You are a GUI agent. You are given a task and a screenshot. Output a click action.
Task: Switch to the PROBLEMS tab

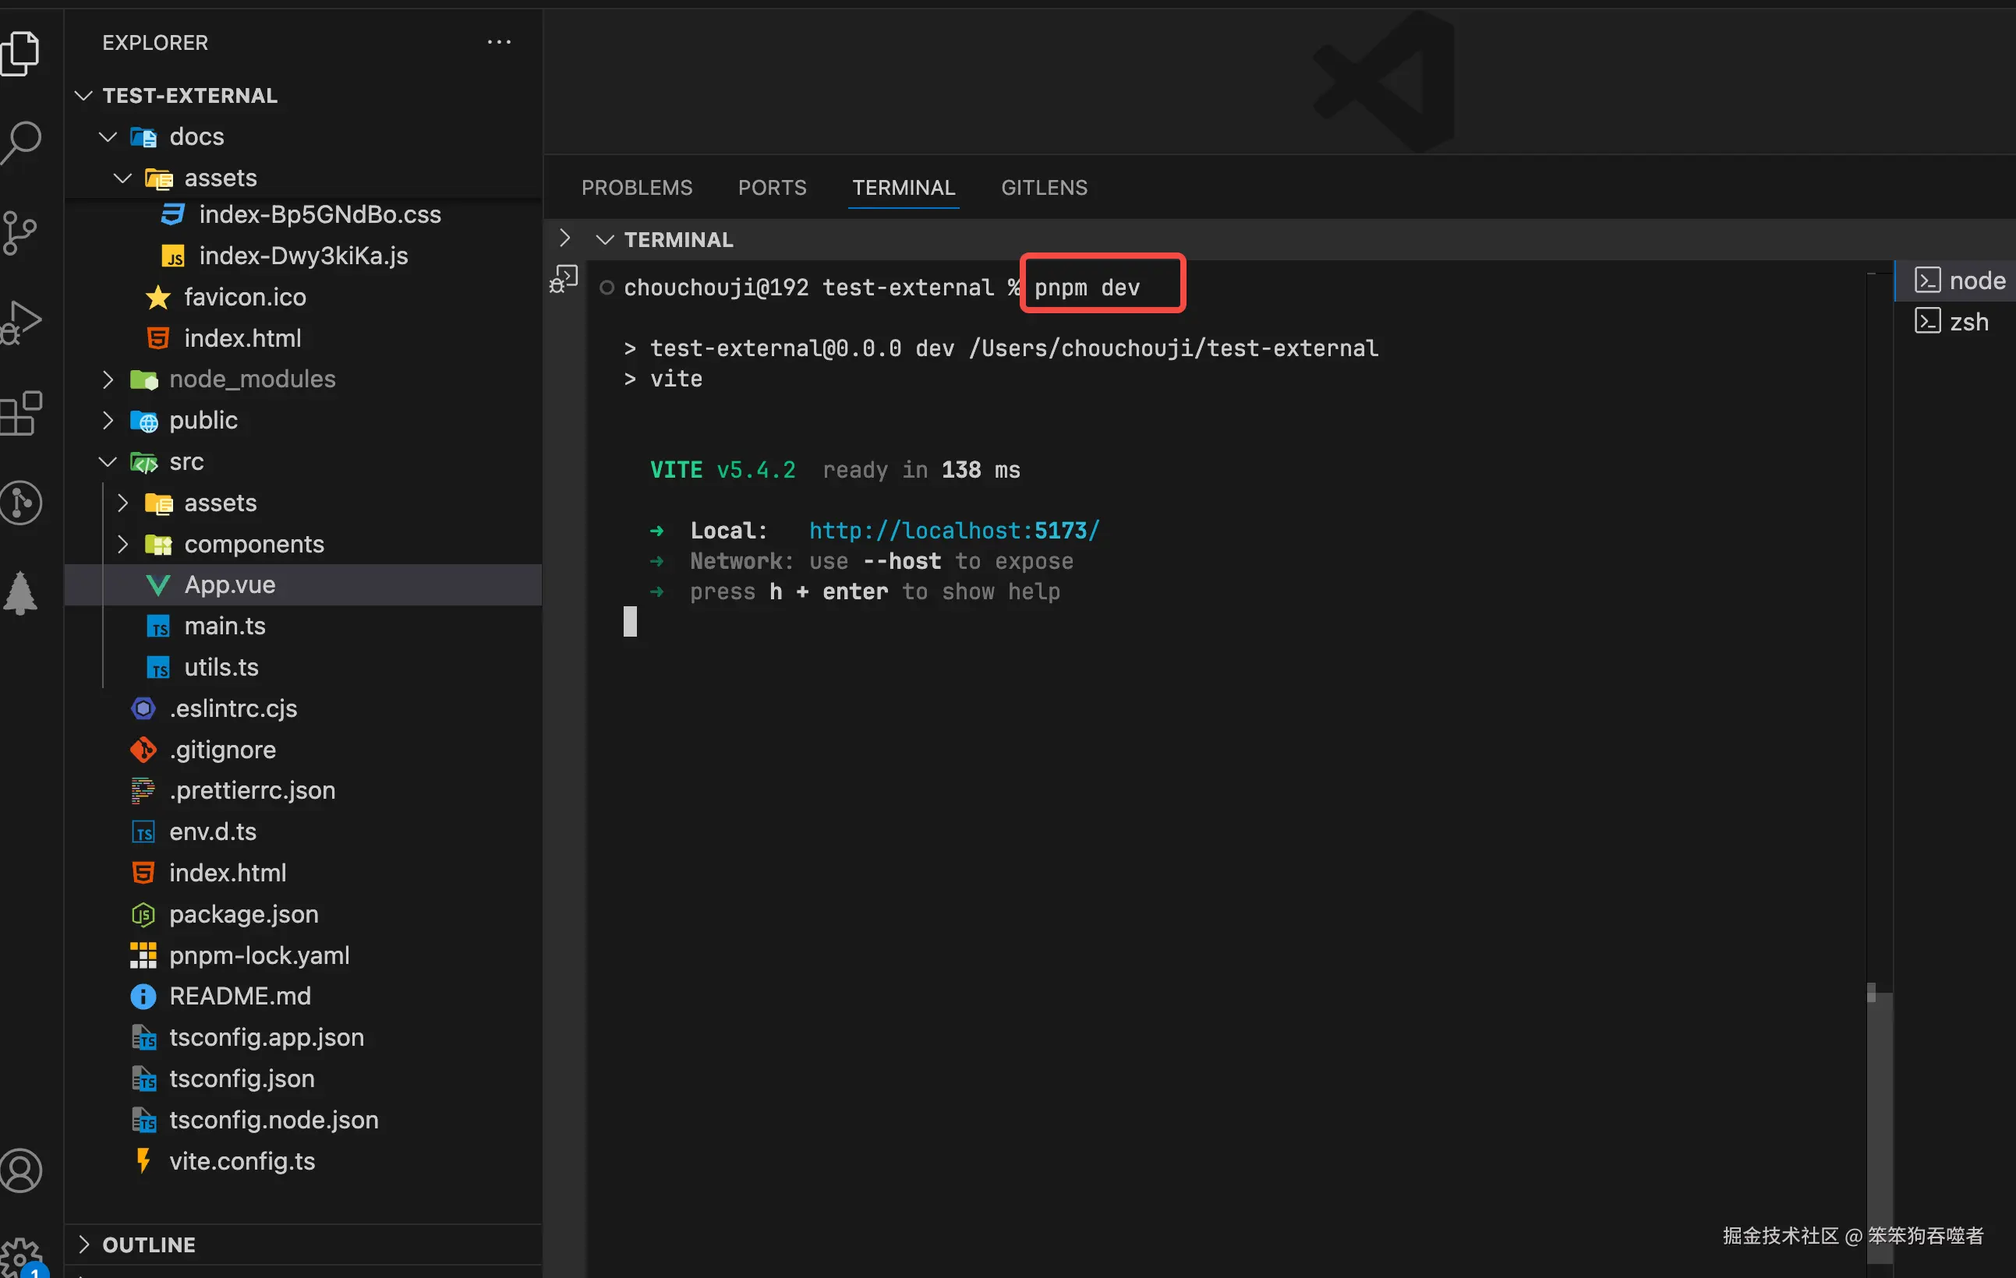[636, 188]
